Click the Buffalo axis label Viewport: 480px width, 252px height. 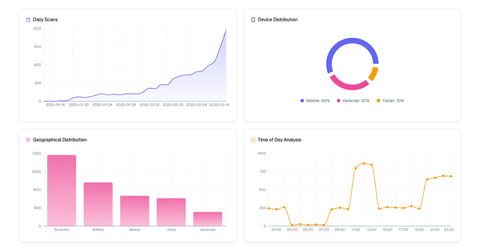pos(98,230)
